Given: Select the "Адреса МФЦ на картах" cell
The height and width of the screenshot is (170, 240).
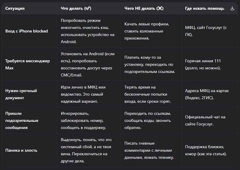Looking at the screenshot, I should click(207, 94).
